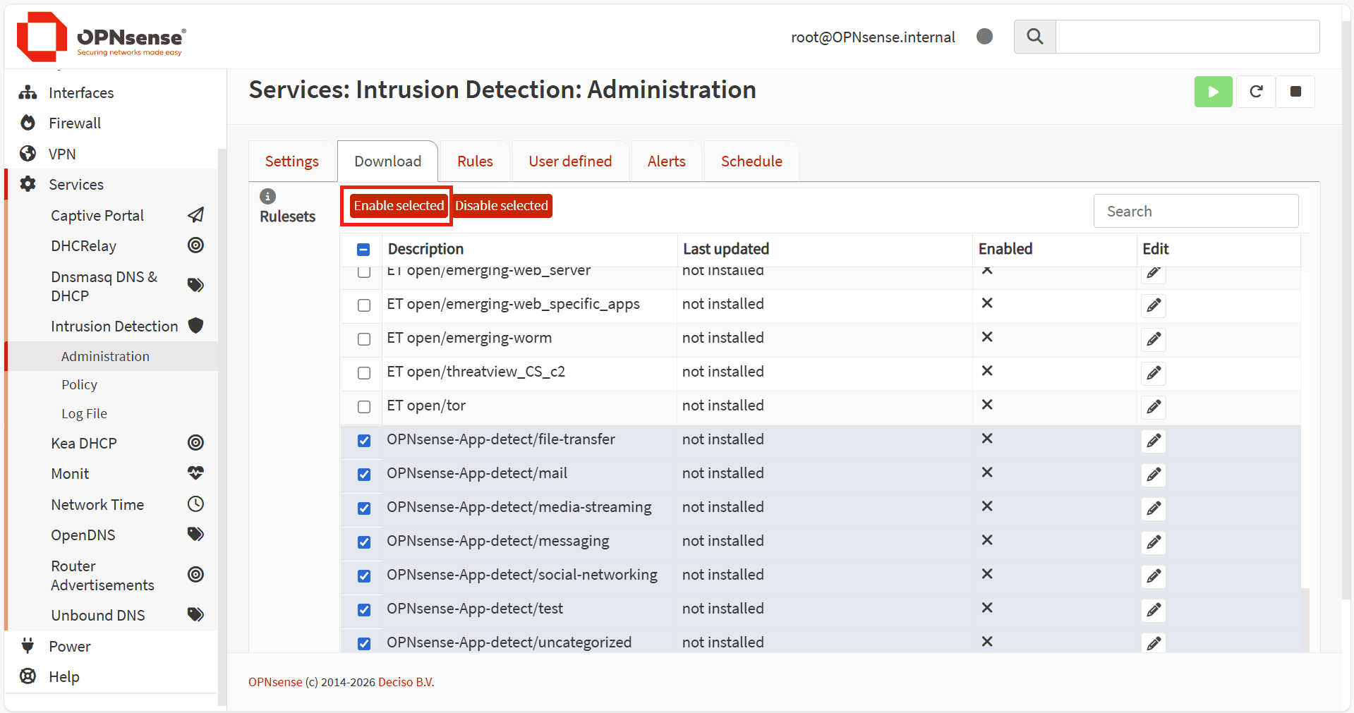
Task: Switch to the Alerts tab
Action: coord(666,162)
